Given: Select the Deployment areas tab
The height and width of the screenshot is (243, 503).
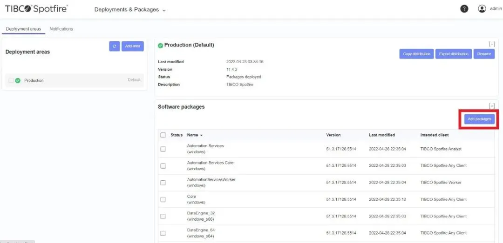Looking at the screenshot, I should 23,29.
